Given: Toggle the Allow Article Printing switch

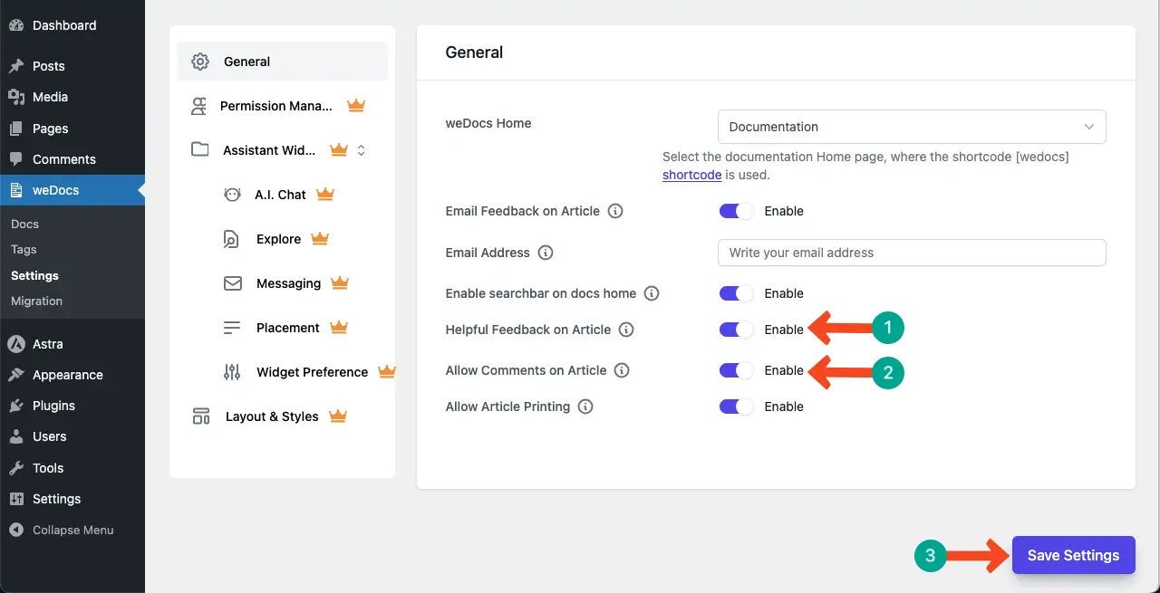Looking at the screenshot, I should (736, 406).
